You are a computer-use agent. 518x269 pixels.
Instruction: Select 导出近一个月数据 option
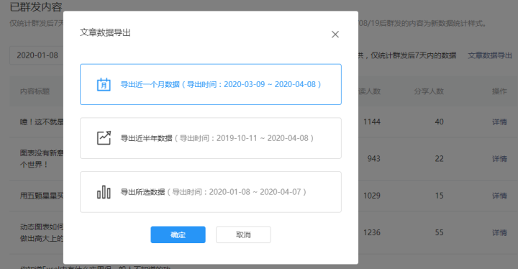(210, 84)
